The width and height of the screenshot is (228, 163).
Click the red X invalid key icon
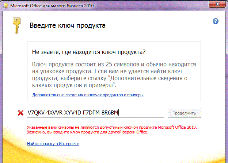[x=20, y=113]
